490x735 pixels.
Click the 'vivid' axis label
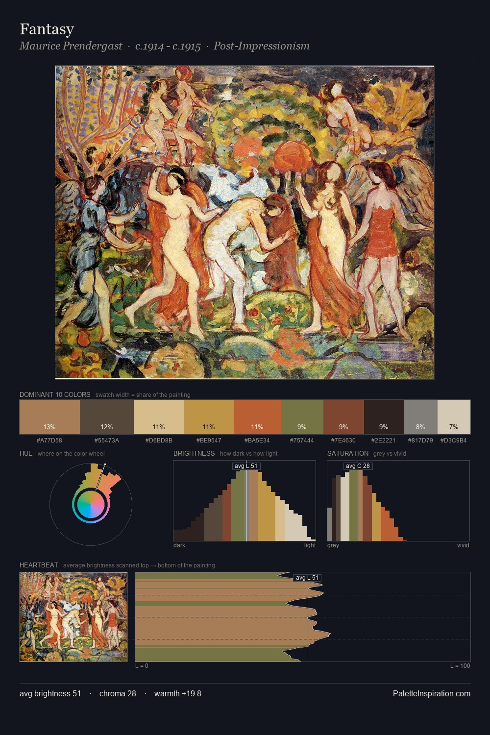(463, 545)
